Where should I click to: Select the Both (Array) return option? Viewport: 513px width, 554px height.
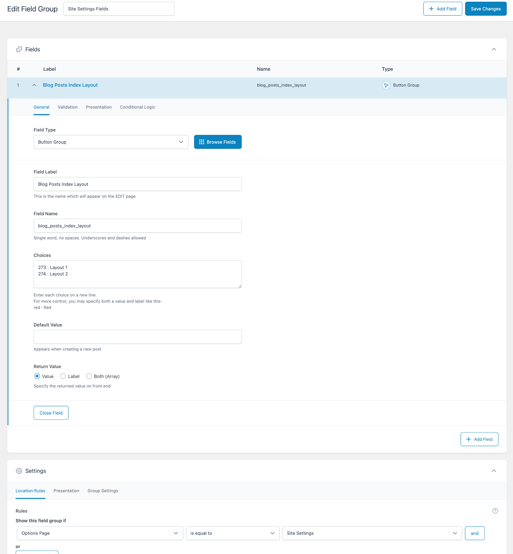pyautogui.click(x=89, y=376)
